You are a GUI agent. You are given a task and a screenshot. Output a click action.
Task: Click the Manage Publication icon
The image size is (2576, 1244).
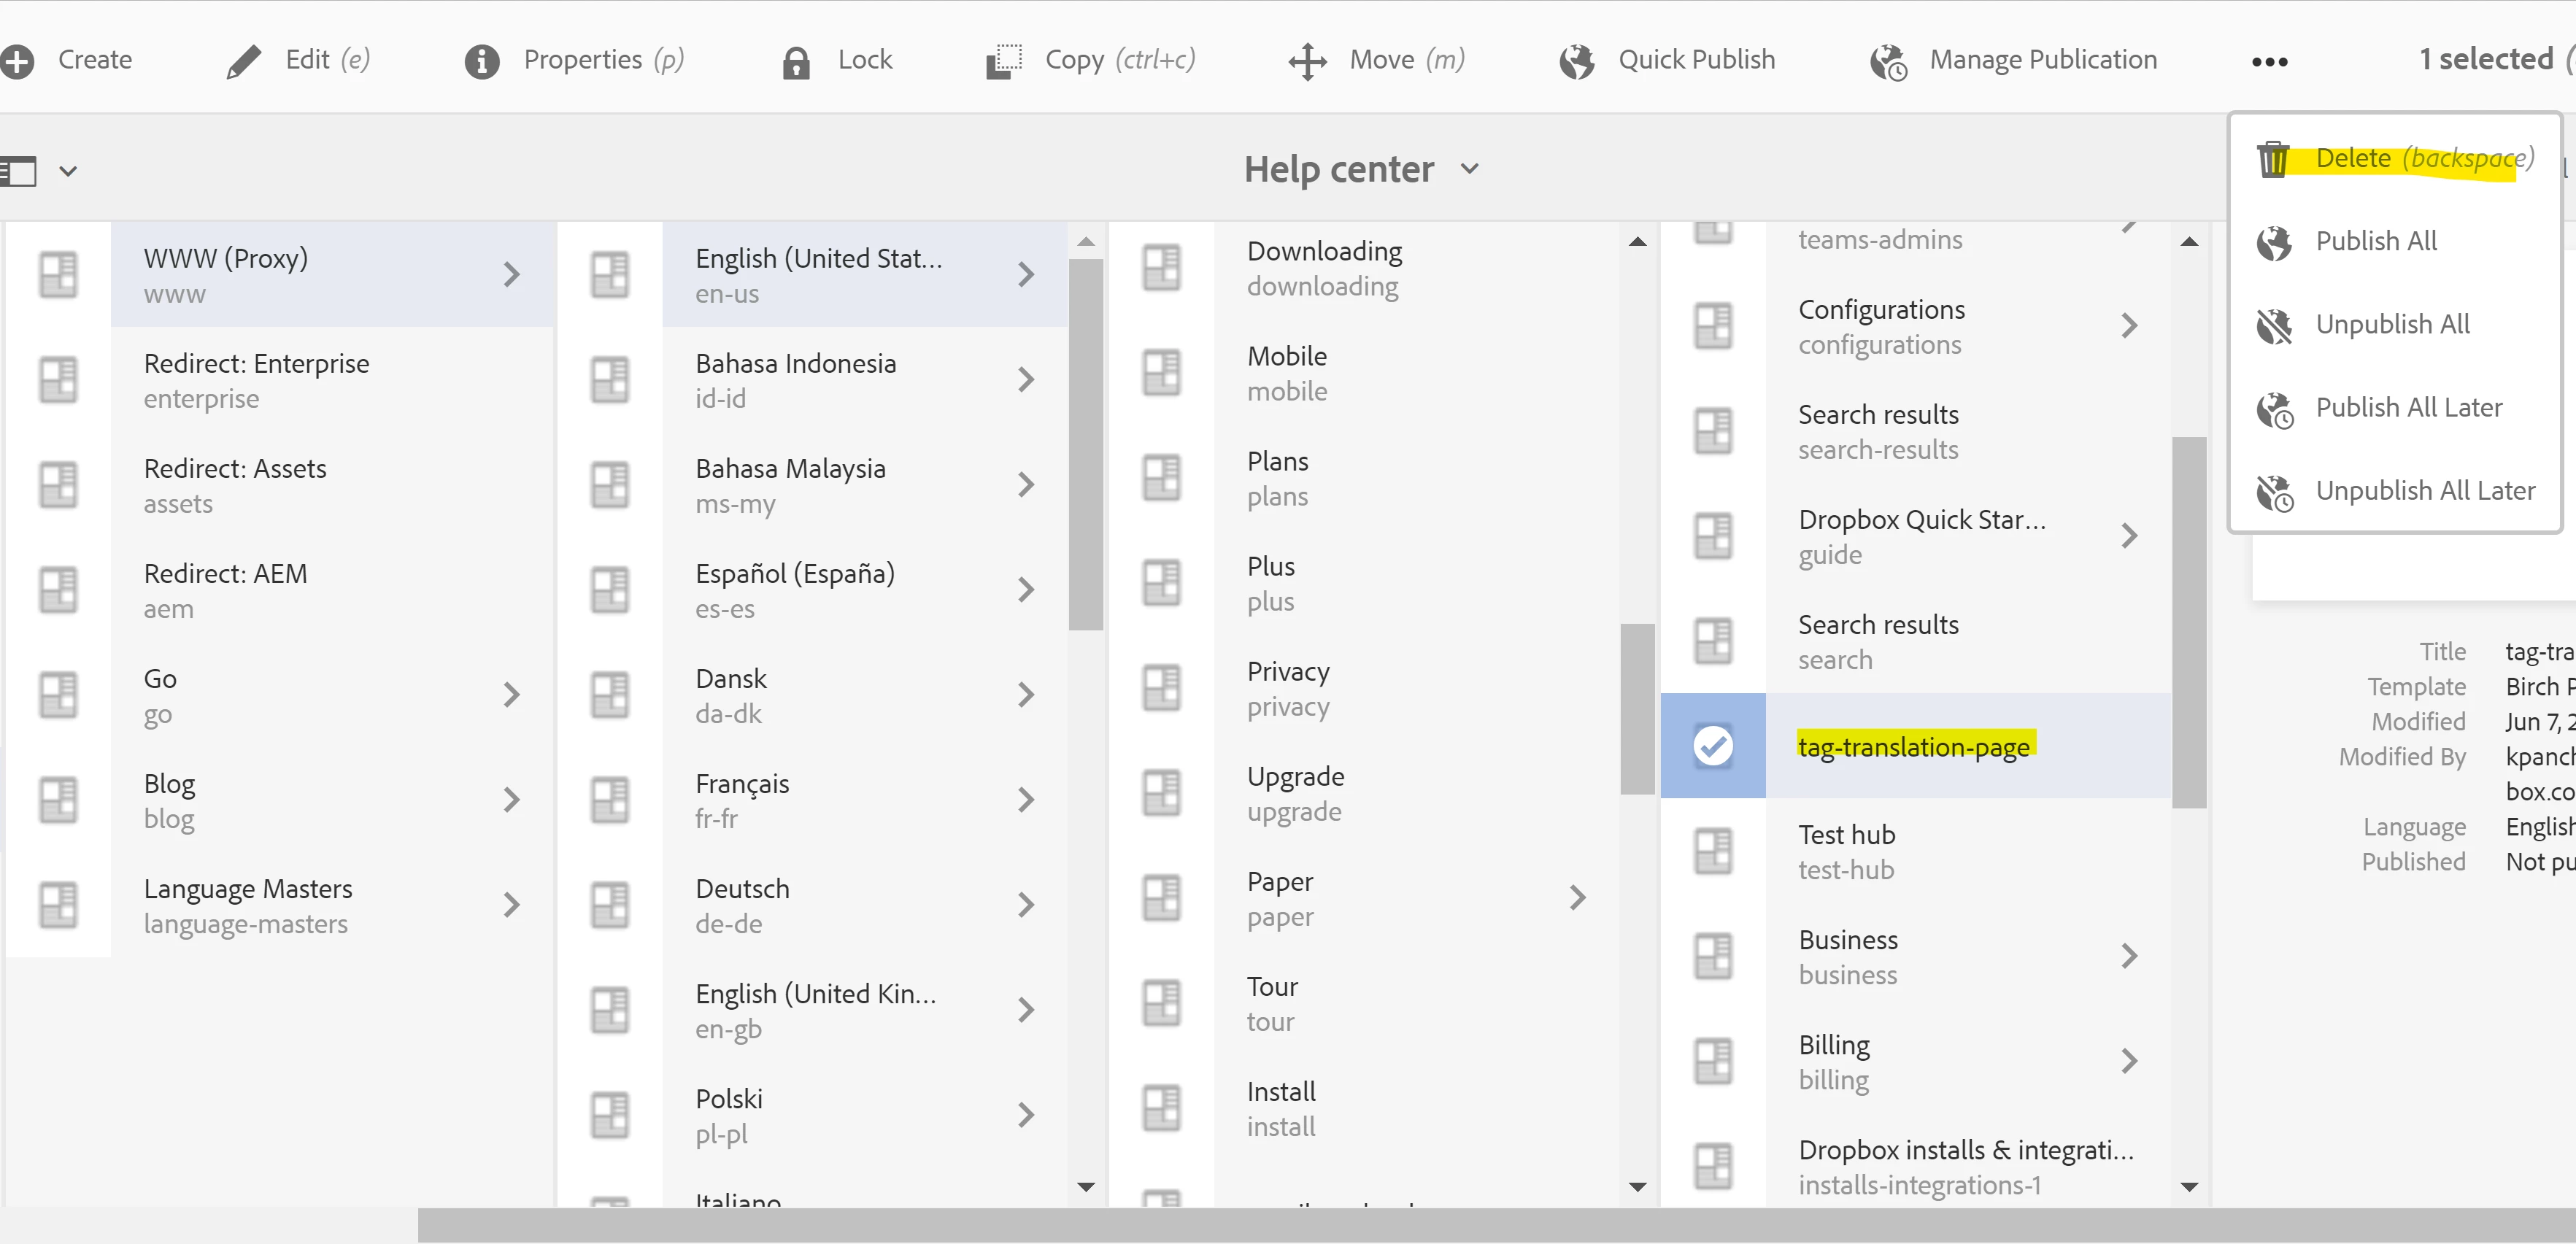click(1888, 61)
